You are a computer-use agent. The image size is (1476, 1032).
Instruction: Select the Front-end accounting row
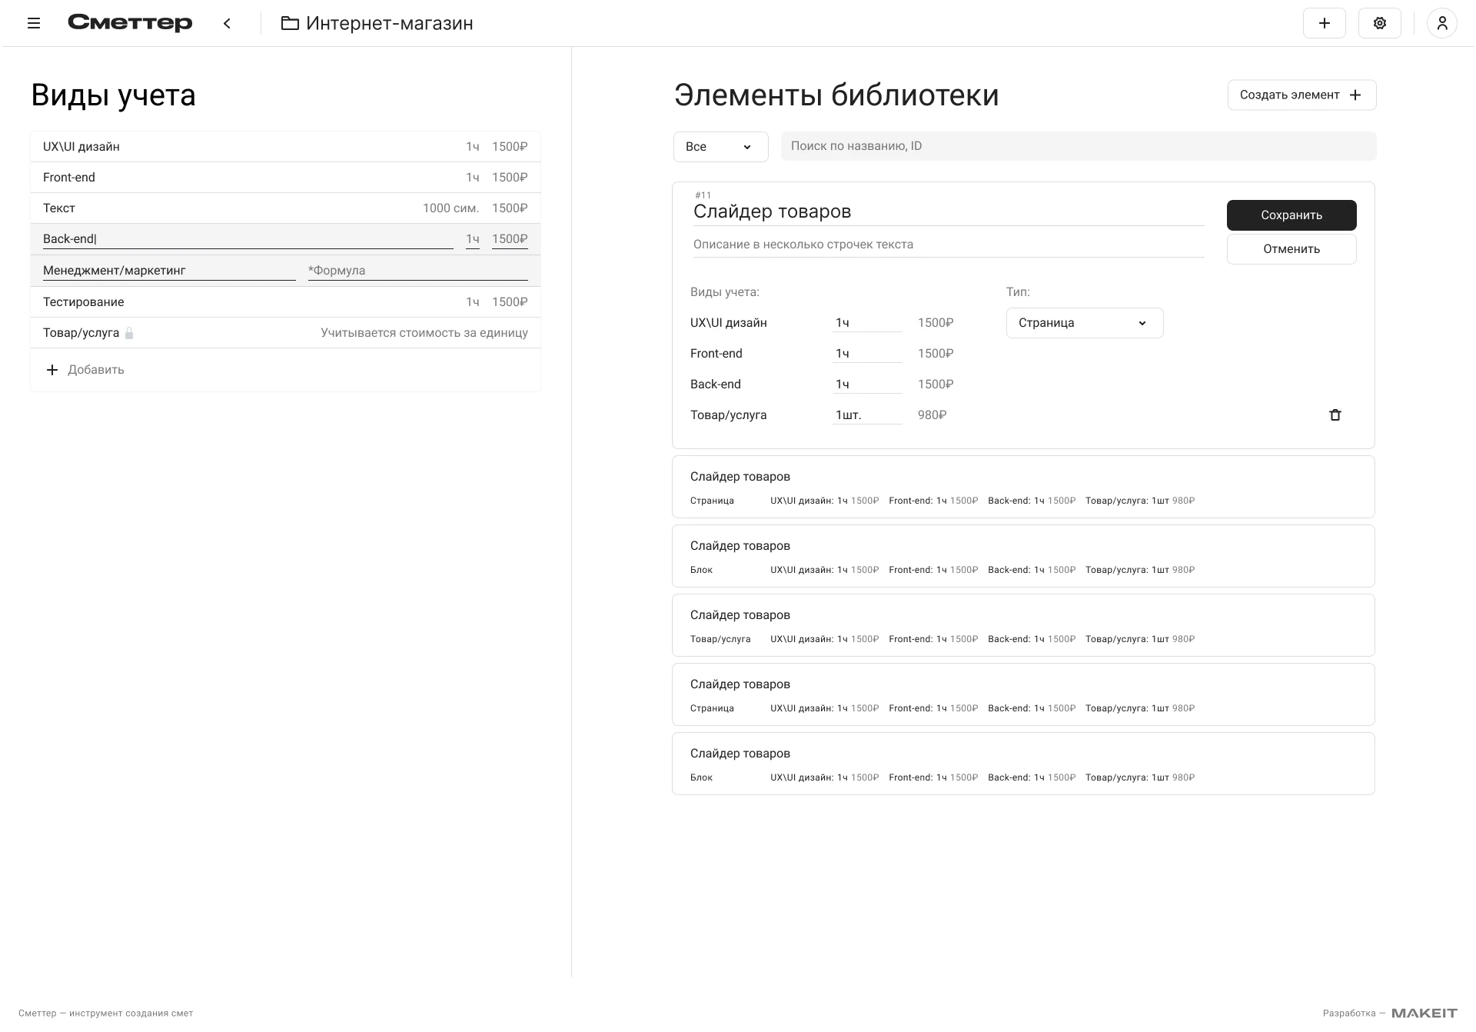click(x=285, y=178)
